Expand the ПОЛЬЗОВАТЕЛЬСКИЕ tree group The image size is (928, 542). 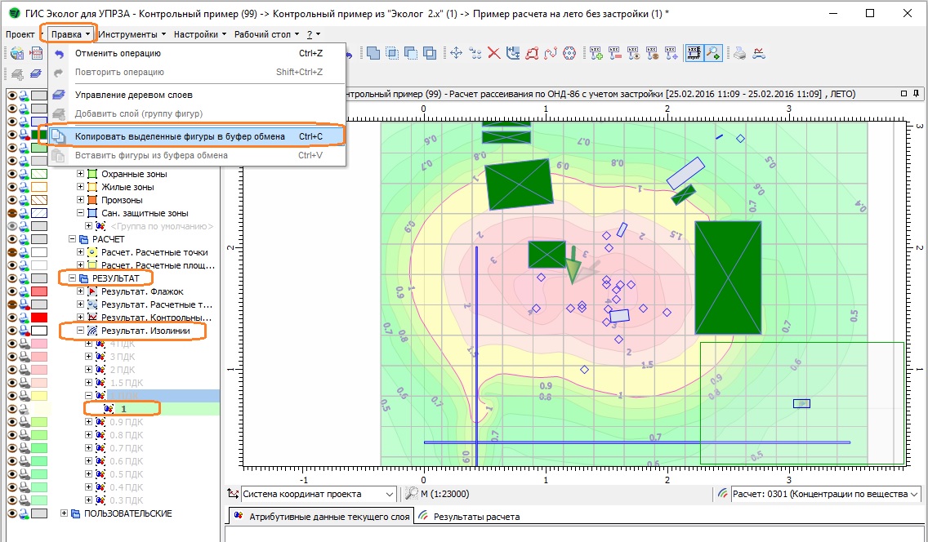coord(65,513)
